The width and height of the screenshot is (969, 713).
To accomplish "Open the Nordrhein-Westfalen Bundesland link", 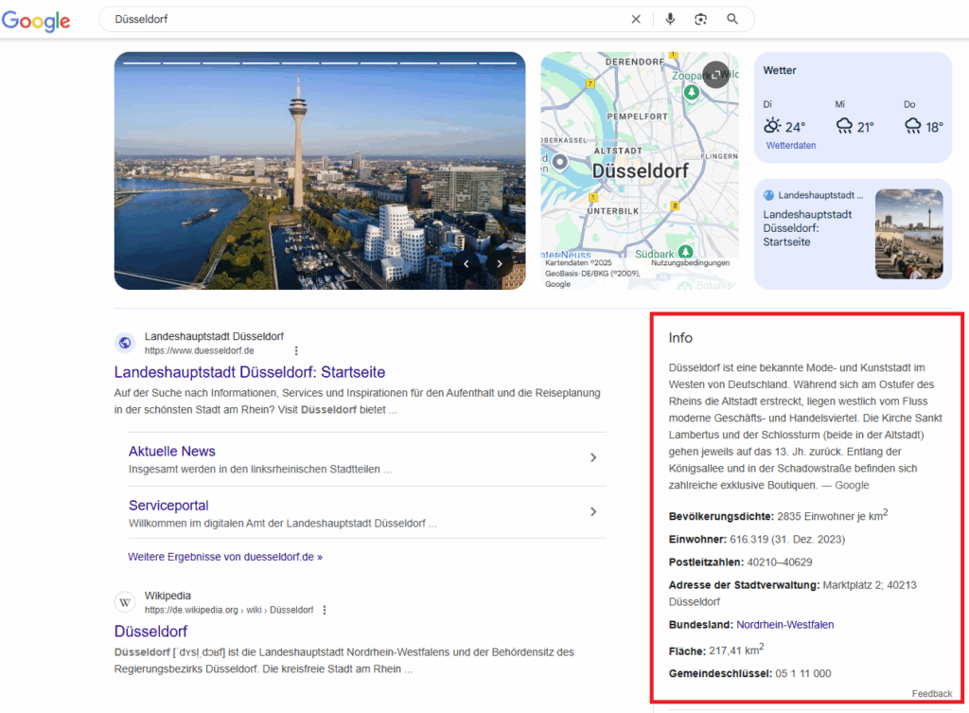I will tap(784, 625).
